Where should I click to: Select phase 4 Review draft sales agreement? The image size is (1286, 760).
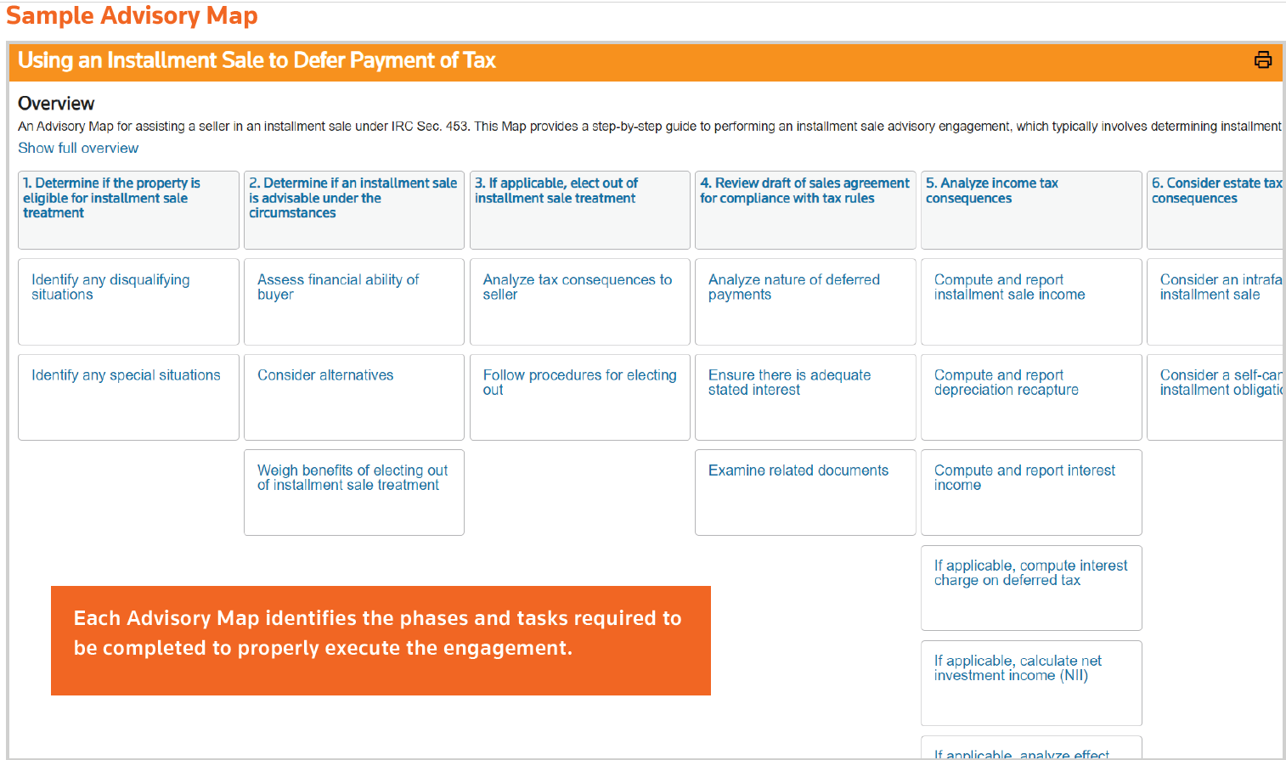pos(804,191)
